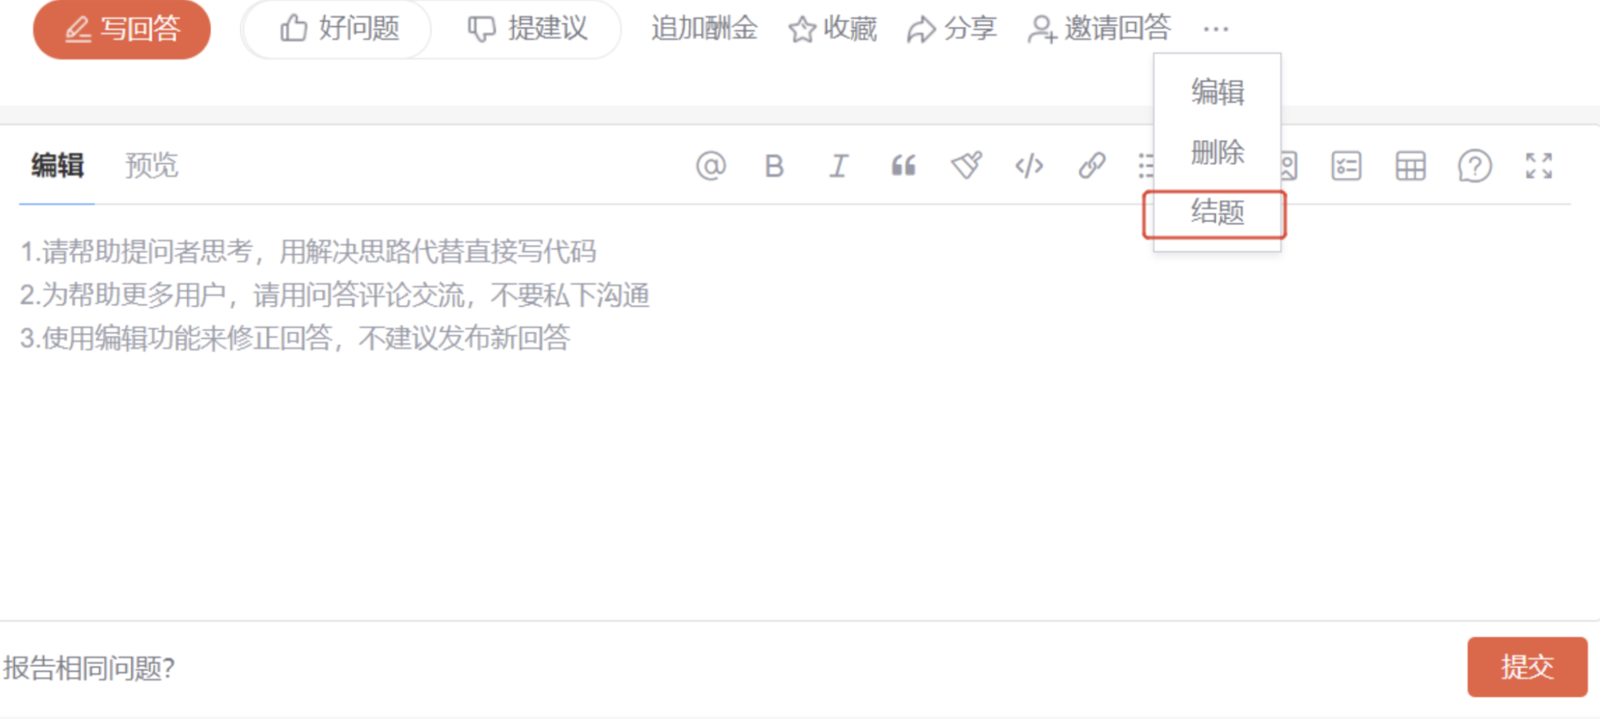Insert a task list using the checklist icon
Screen dimensions: 1600x719
pos(1346,166)
